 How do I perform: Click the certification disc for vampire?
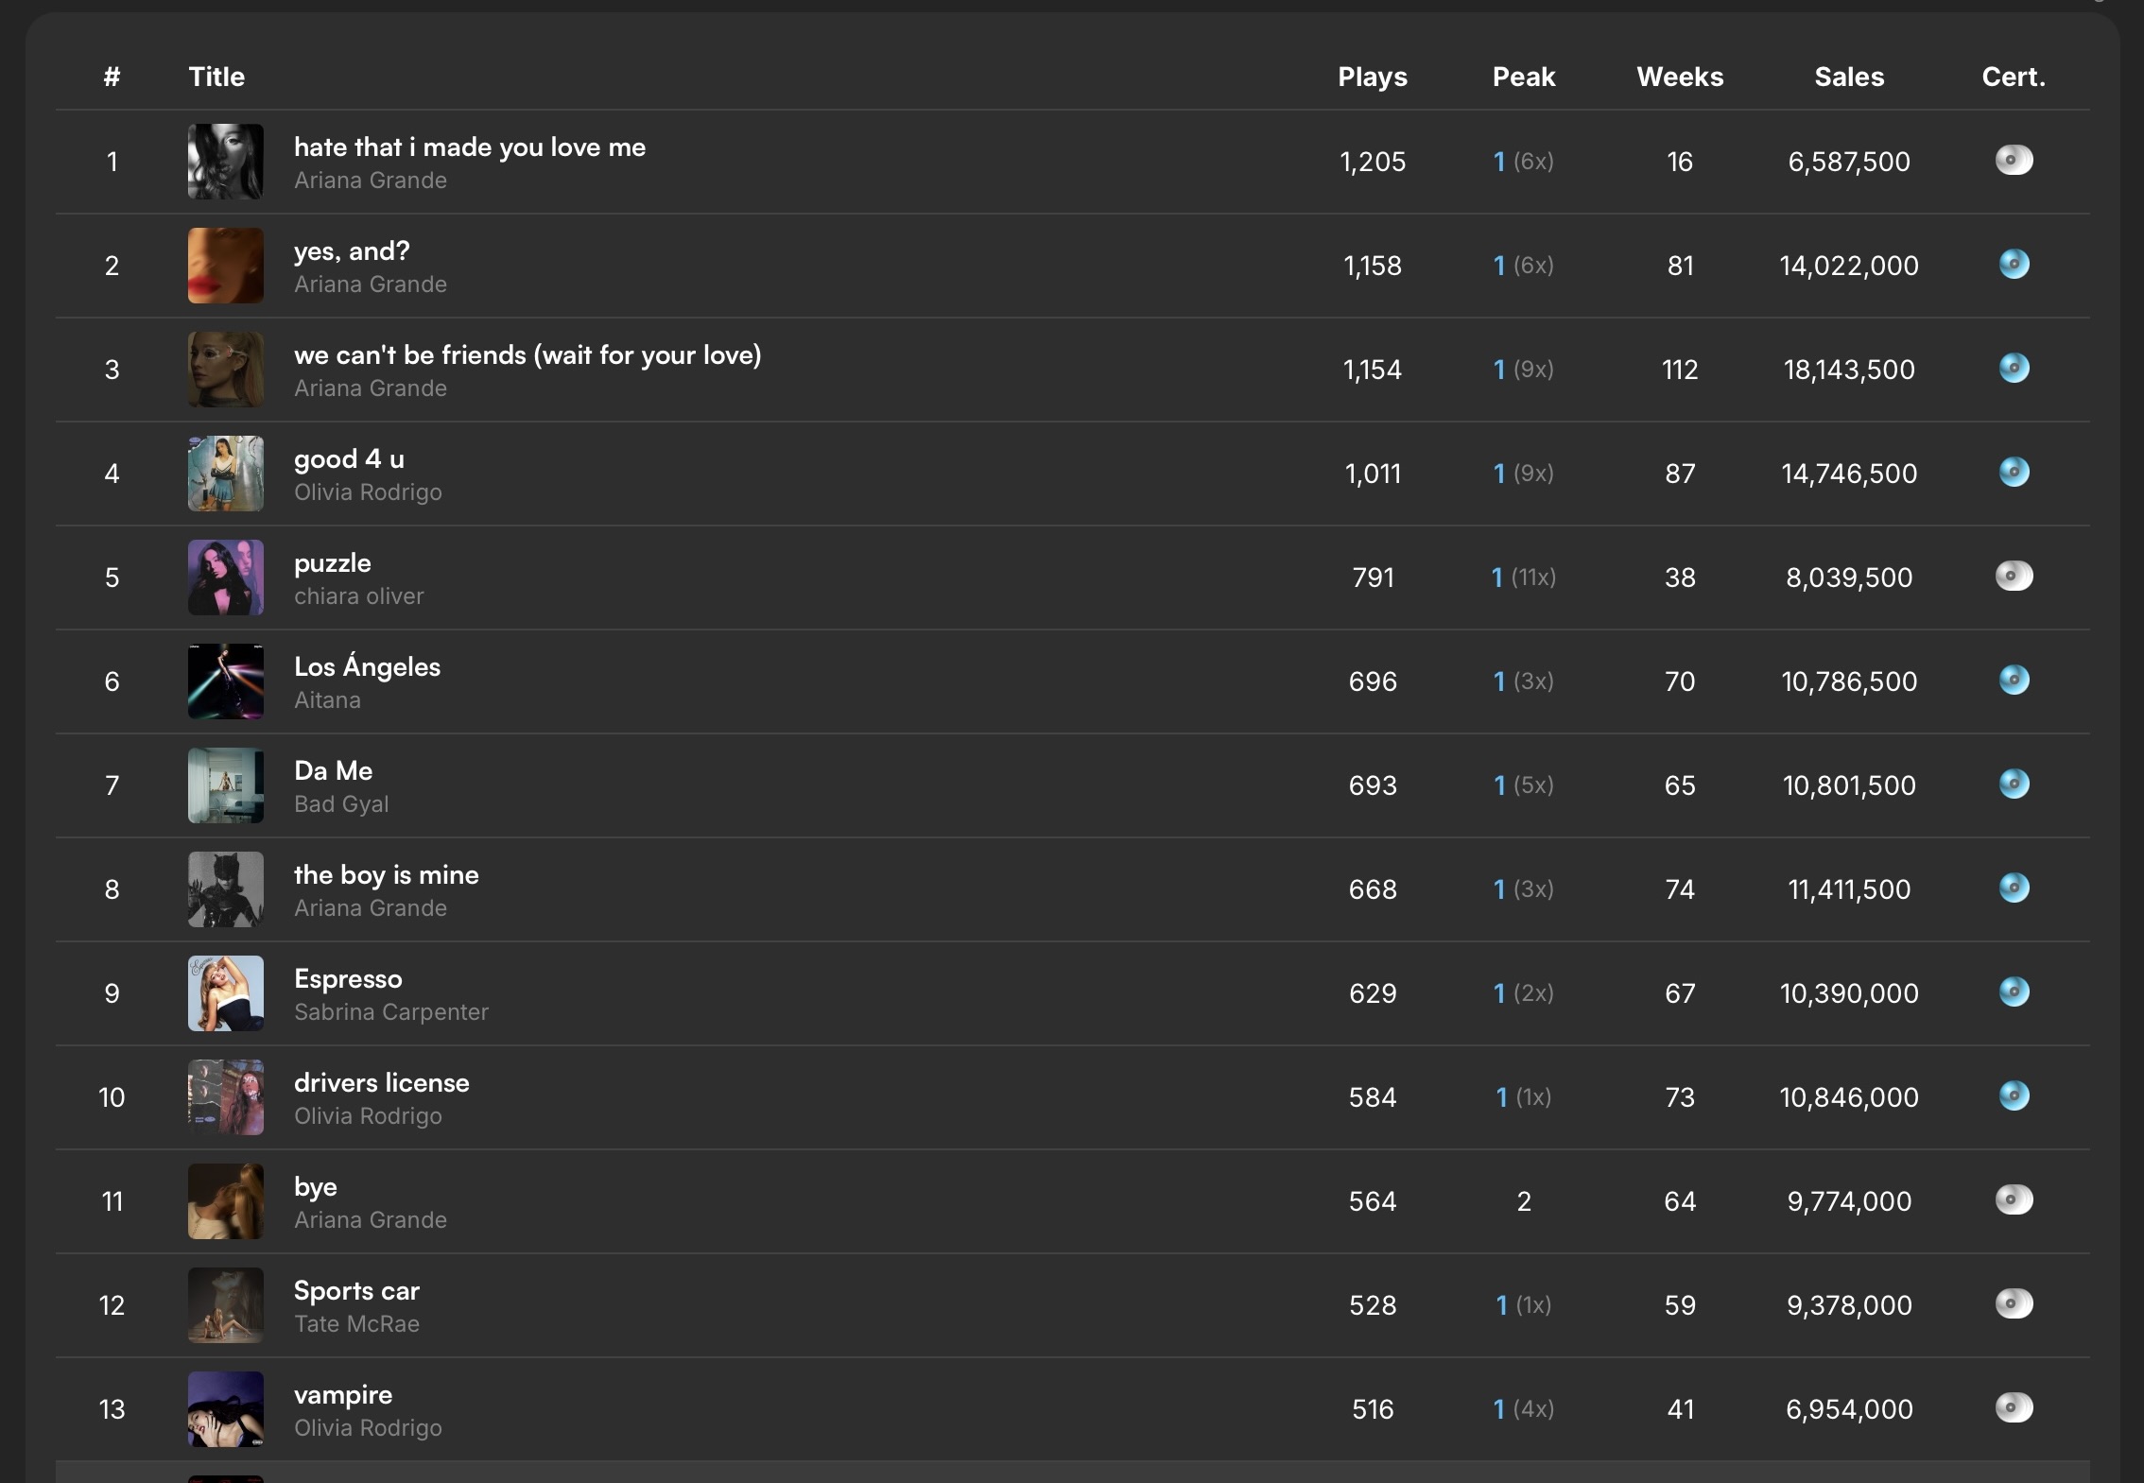click(x=2014, y=1407)
